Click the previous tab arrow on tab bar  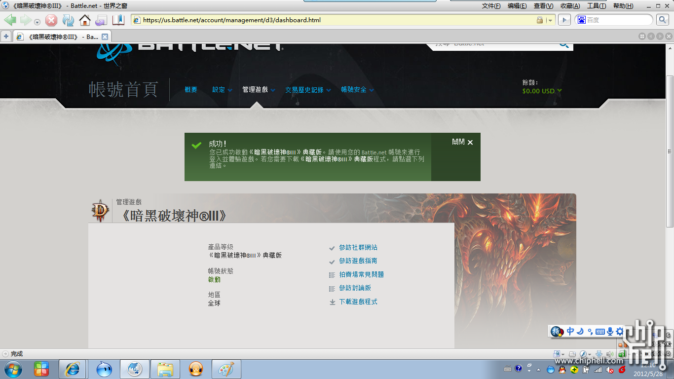[x=650, y=37]
